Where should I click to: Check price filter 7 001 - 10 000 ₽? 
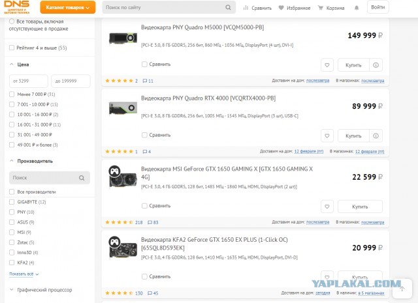[x=12, y=104]
